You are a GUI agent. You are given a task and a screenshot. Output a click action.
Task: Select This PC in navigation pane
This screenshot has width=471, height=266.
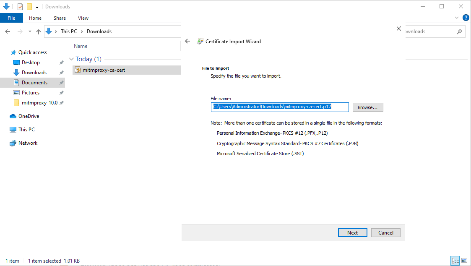point(26,130)
